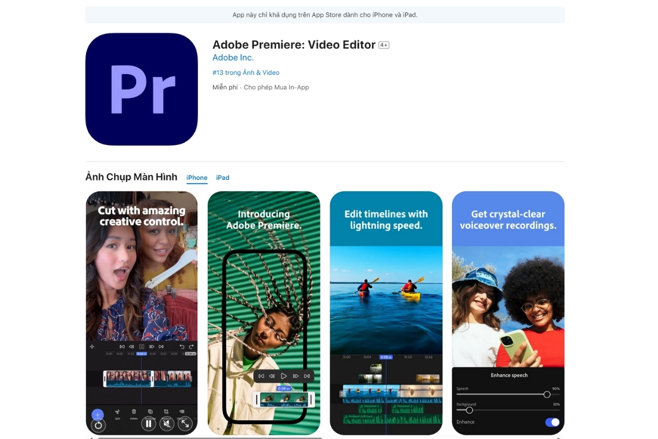Click the play triangle in the Introducing screenshot

[x=284, y=376]
